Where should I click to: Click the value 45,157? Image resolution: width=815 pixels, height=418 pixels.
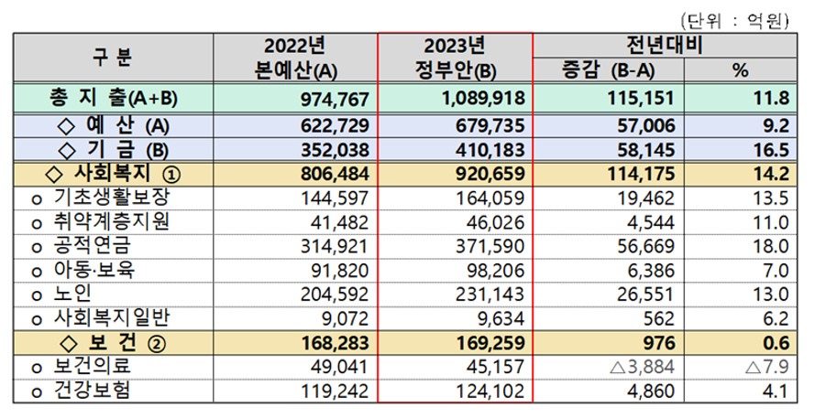pyautogui.click(x=495, y=367)
